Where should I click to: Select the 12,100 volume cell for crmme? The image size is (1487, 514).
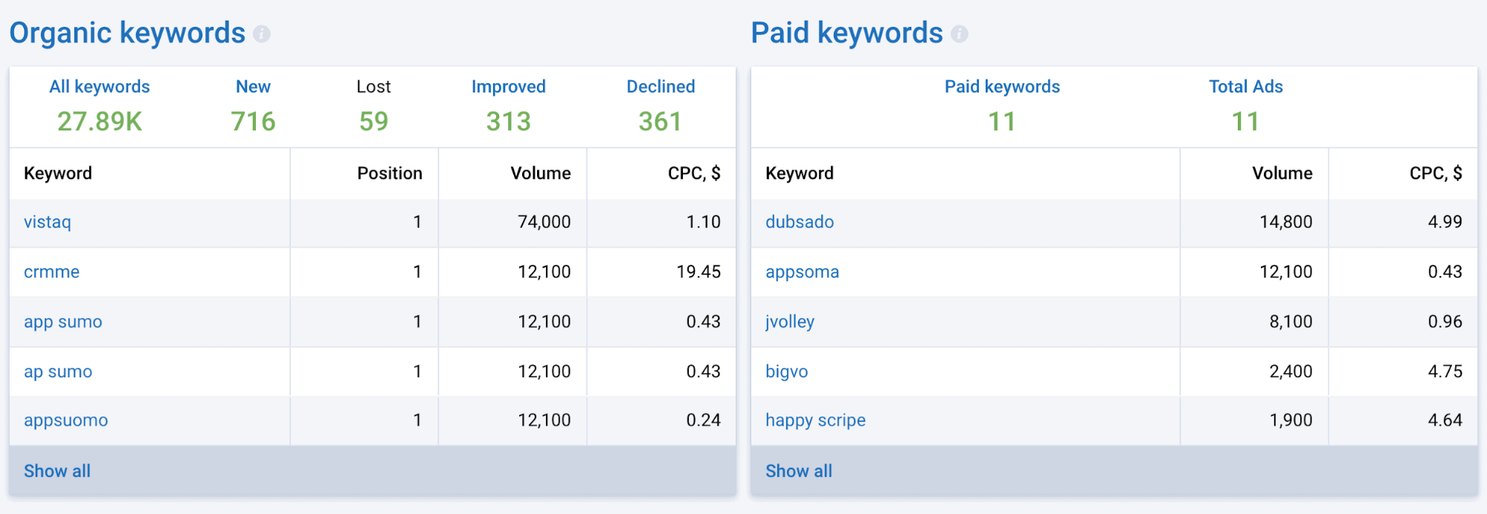coord(513,272)
